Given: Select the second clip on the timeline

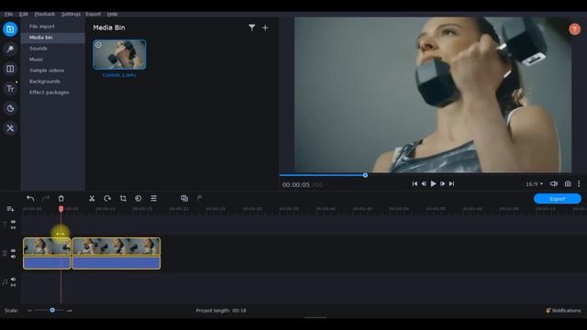Looking at the screenshot, I should pos(116,253).
